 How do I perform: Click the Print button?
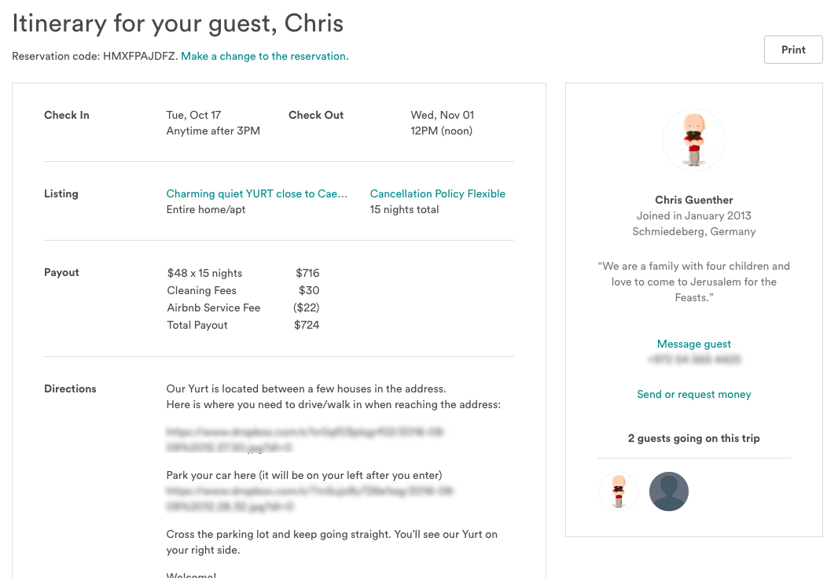point(793,50)
